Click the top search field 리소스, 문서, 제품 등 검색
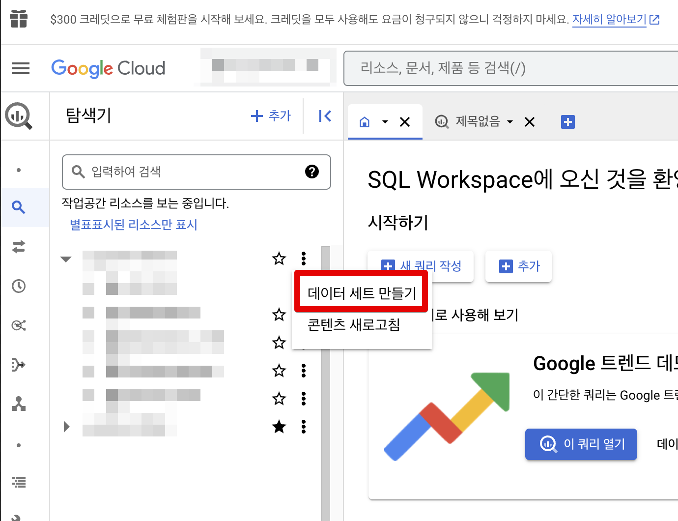The width and height of the screenshot is (678, 521). (x=511, y=68)
